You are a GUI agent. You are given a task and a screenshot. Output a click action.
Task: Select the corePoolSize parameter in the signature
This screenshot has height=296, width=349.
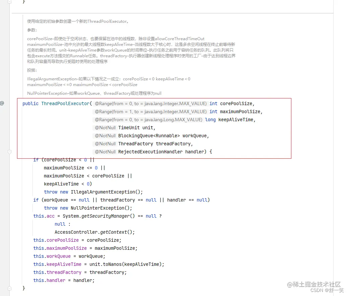tap(236, 103)
